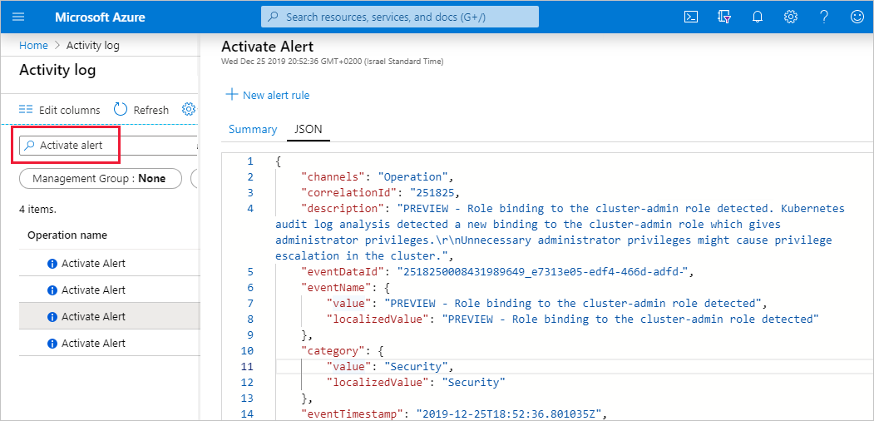Focus the Search resources, services, and docs box

[x=400, y=17]
